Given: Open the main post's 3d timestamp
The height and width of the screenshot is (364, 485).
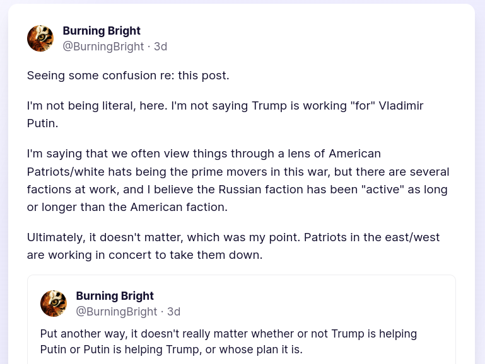Looking at the screenshot, I should 160,47.
